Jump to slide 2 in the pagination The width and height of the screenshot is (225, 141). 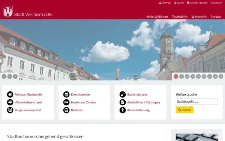[181, 76]
